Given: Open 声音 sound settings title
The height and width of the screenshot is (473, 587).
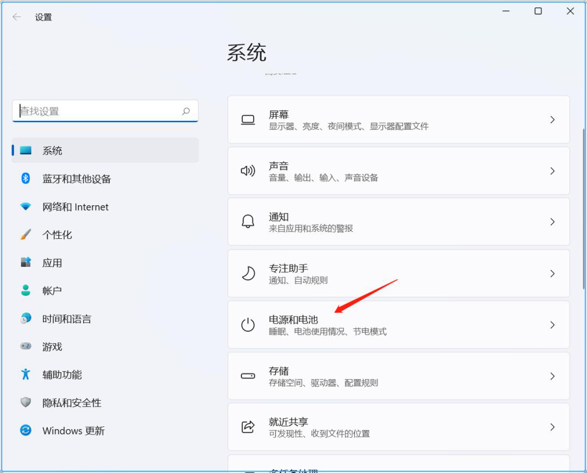Looking at the screenshot, I should pos(278,166).
